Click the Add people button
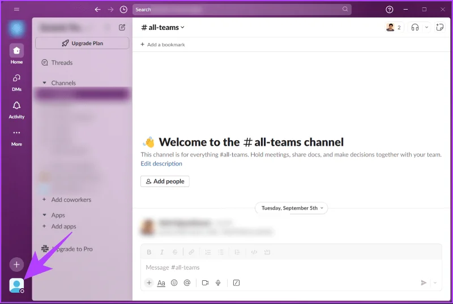453x304 pixels. [165, 181]
